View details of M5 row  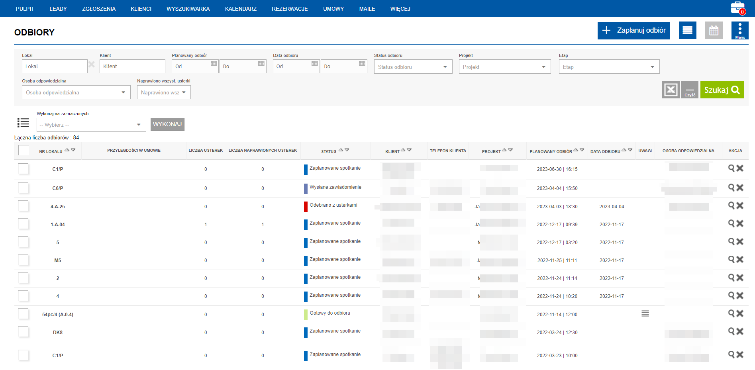(x=731, y=259)
